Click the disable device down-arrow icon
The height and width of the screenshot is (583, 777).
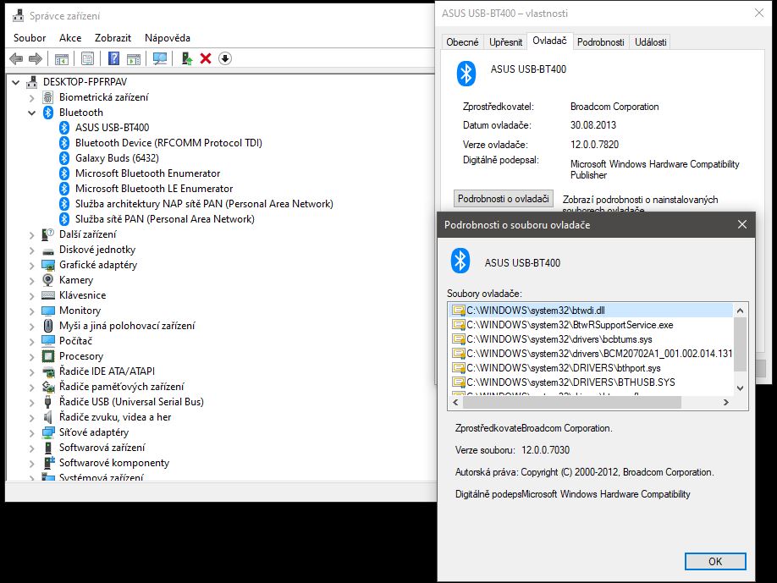[225, 58]
